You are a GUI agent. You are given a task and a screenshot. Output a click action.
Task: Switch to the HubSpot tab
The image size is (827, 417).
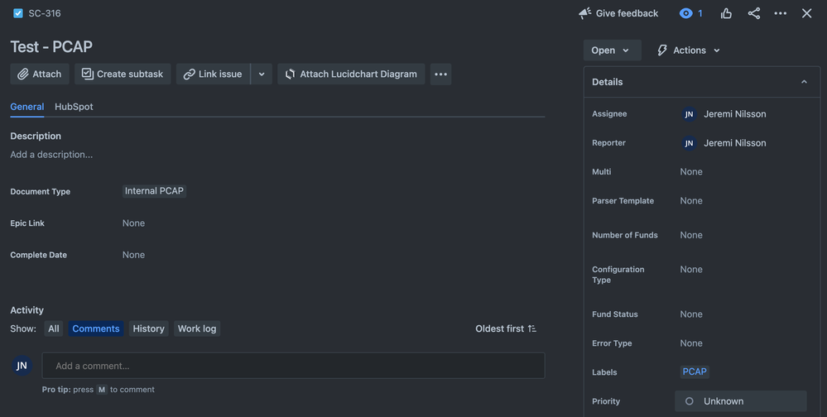click(74, 107)
